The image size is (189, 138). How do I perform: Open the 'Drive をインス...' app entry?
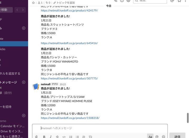[x=12, y=131]
